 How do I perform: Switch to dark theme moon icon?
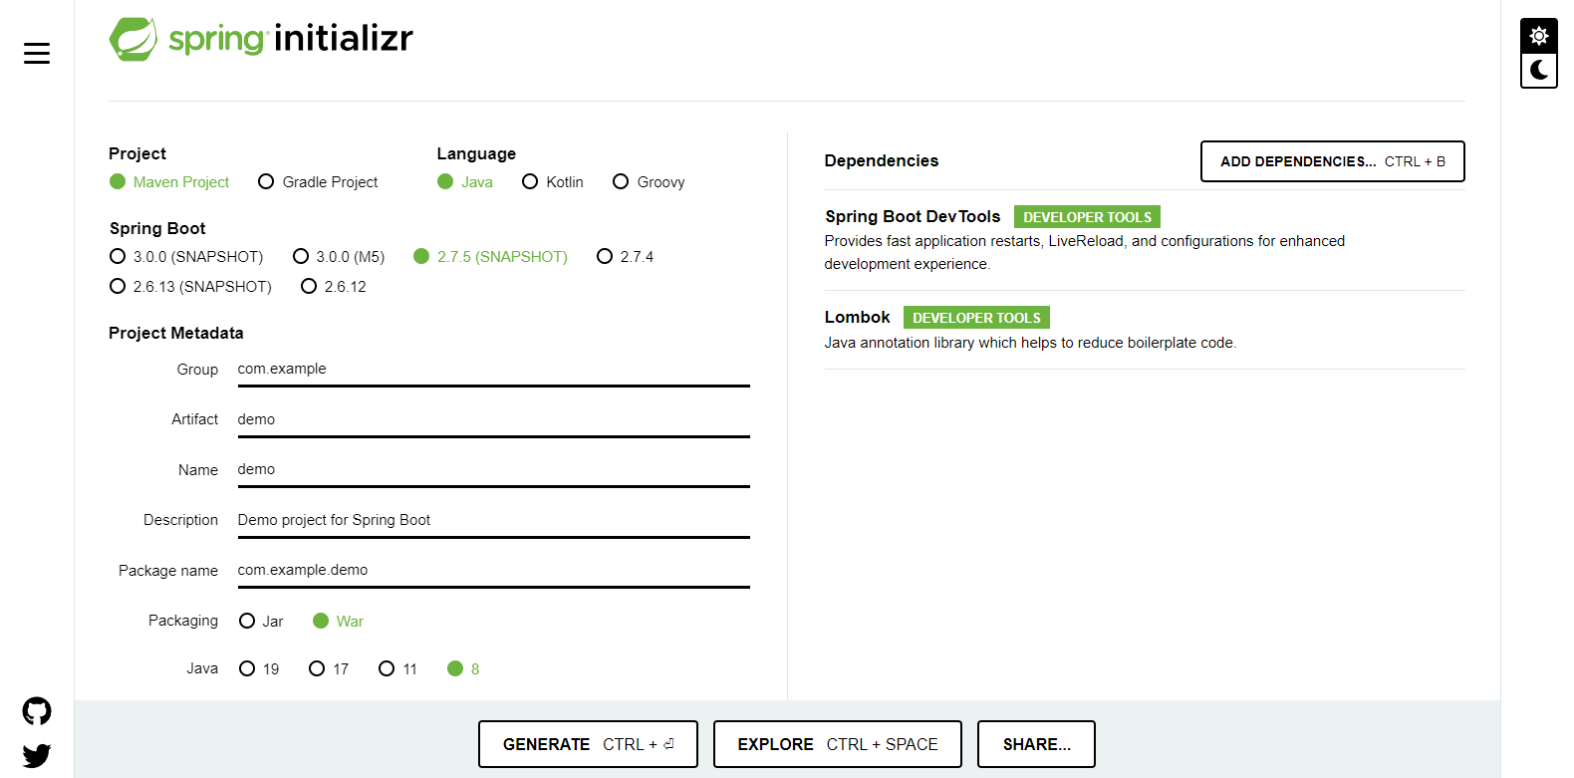[x=1539, y=70]
